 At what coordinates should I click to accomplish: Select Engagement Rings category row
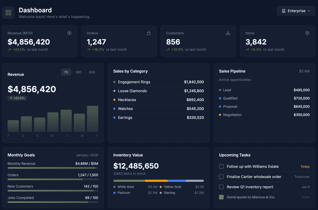tap(158, 82)
